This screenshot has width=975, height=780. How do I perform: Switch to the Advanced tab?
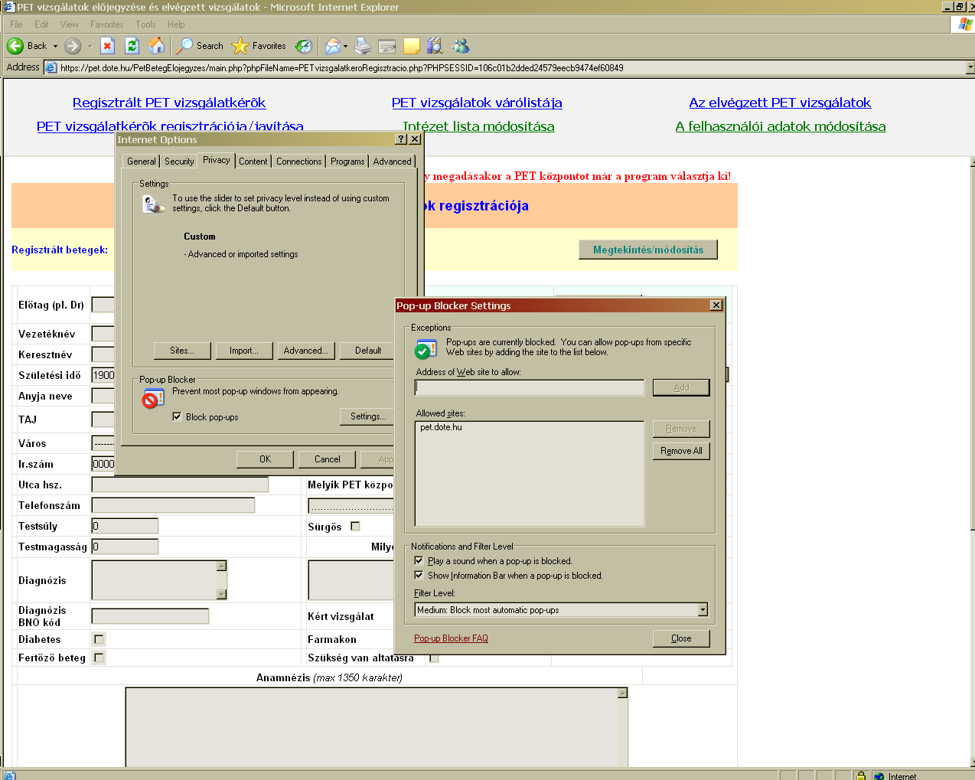[392, 162]
